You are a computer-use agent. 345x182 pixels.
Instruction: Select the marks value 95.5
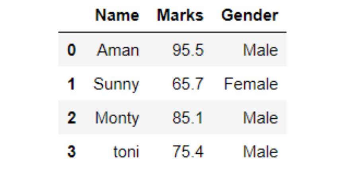[x=188, y=50]
